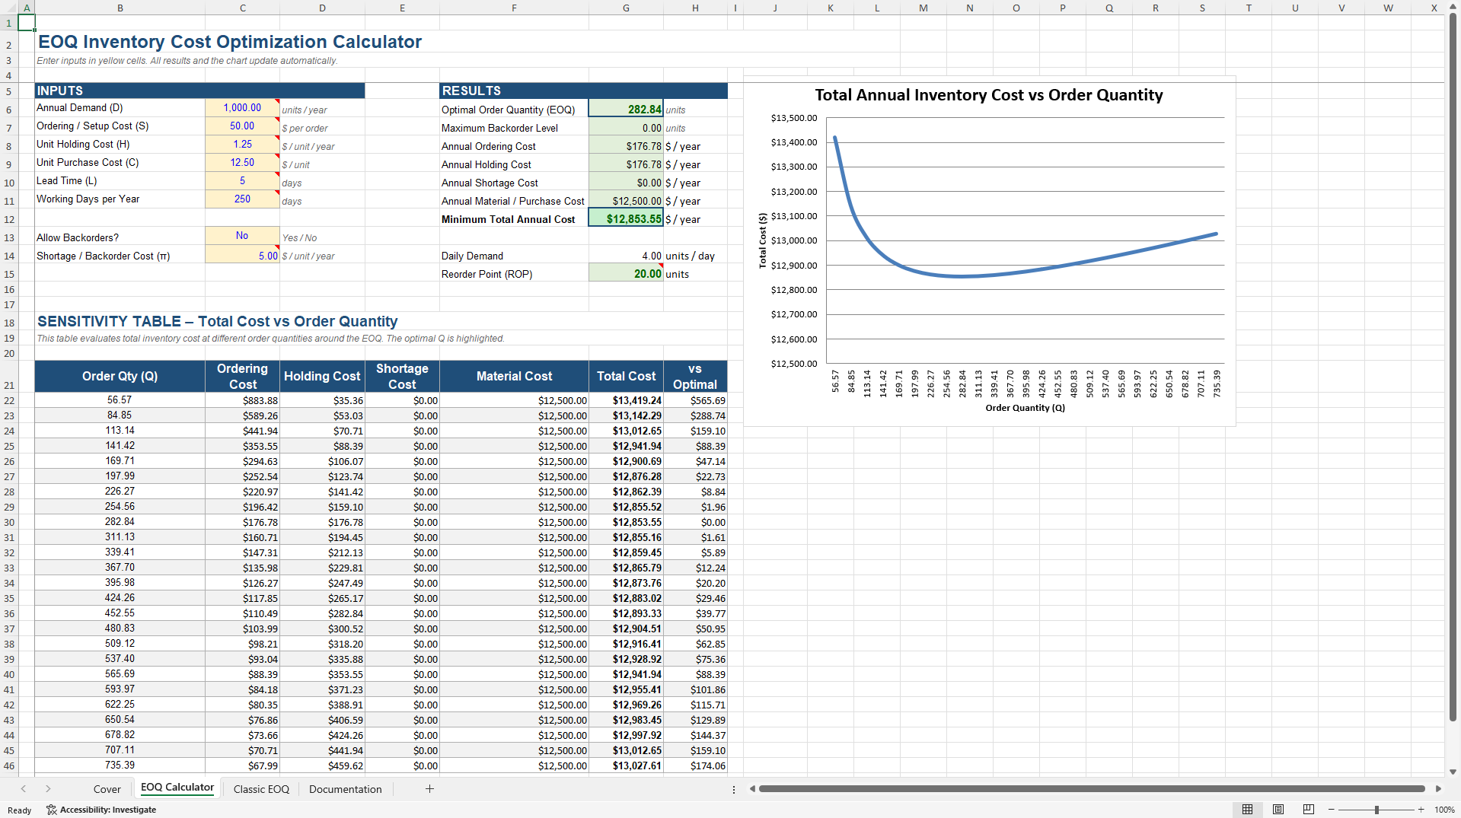Select the Total Cost cell $13,419.24

[626, 400]
